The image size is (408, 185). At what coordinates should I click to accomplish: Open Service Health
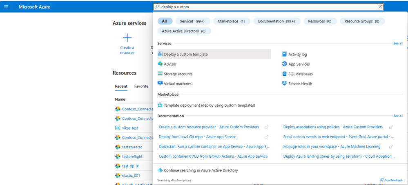(300, 84)
